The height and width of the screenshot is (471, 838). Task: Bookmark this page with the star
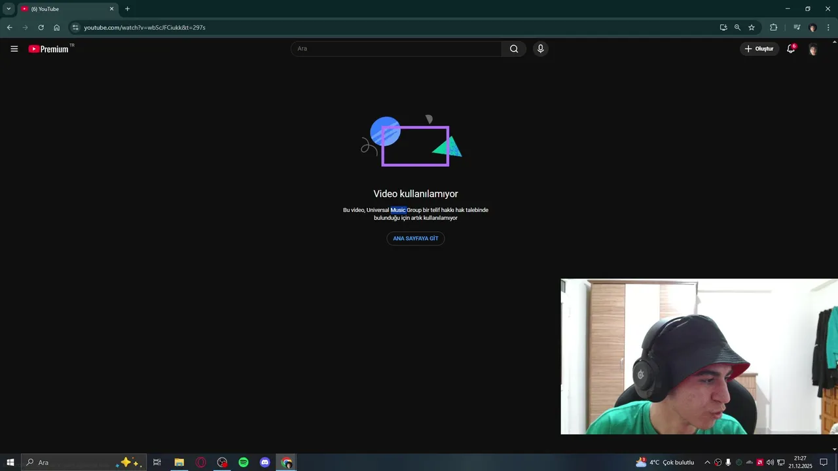(x=752, y=27)
